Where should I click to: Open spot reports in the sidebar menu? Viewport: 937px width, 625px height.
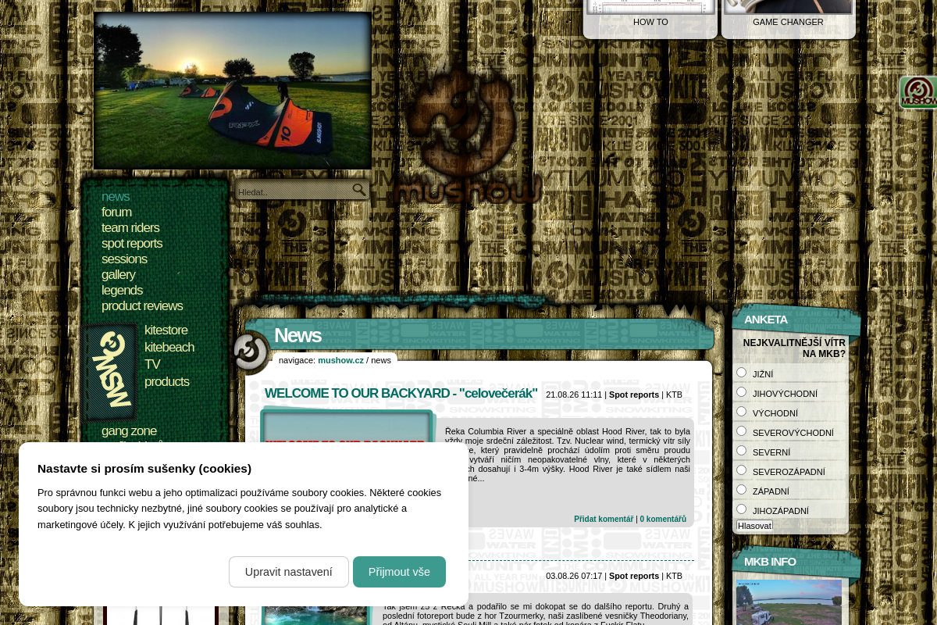(132, 244)
